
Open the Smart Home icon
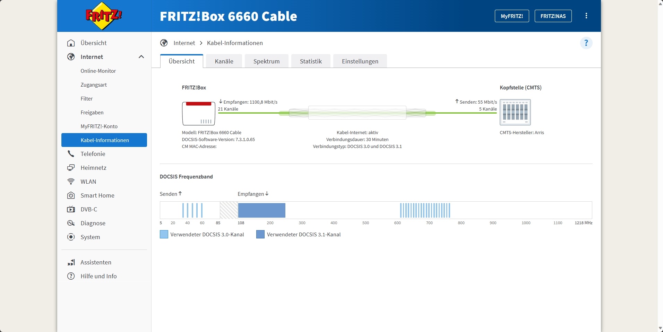[x=71, y=195]
